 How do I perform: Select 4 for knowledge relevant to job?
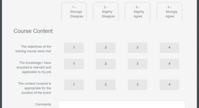coord(169,64)
